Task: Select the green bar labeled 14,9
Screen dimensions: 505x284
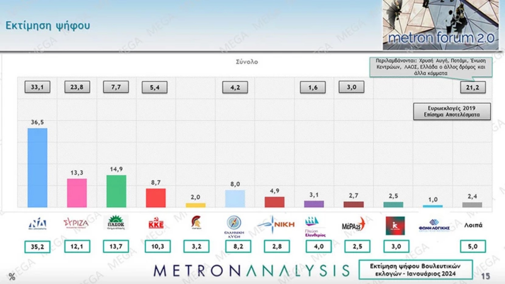Action: [x=116, y=191]
